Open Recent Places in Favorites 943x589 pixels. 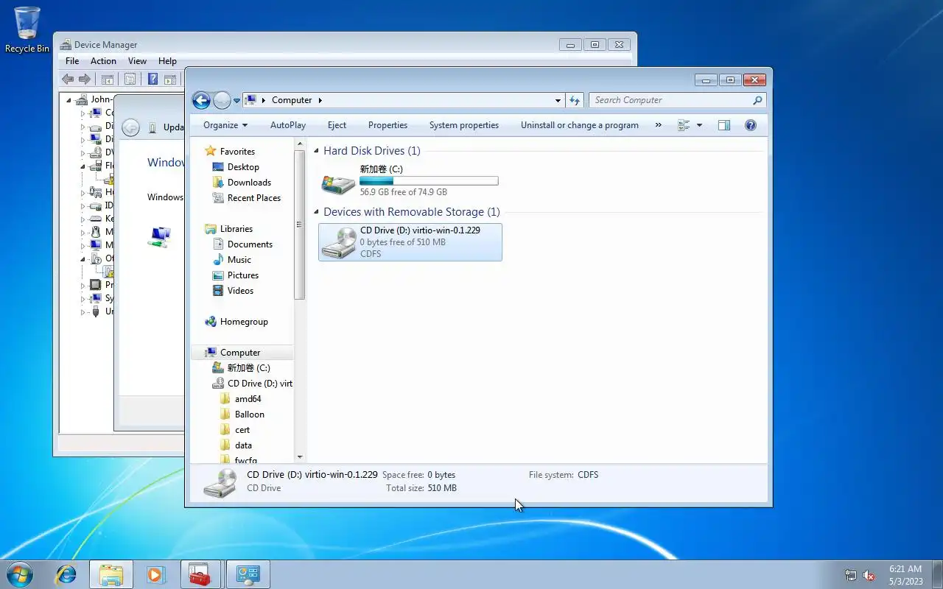pos(254,198)
